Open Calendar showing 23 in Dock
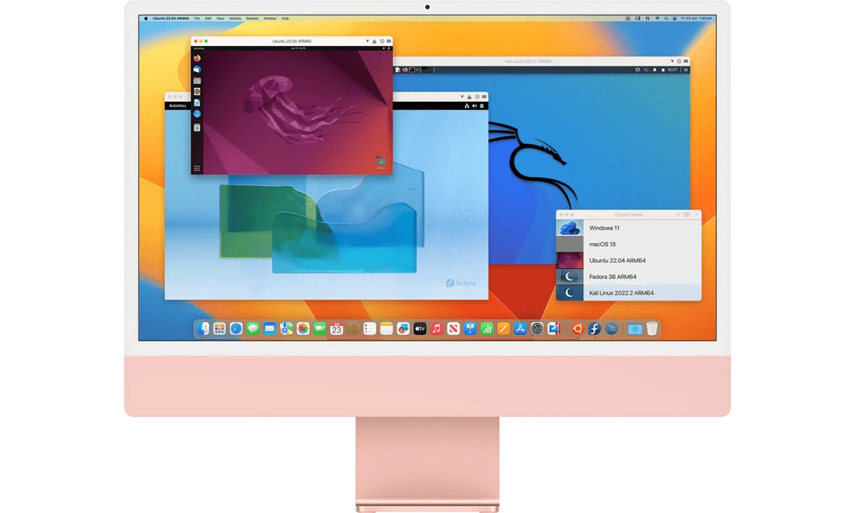Image resolution: width=855 pixels, height=513 pixels. pyautogui.click(x=337, y=329)
